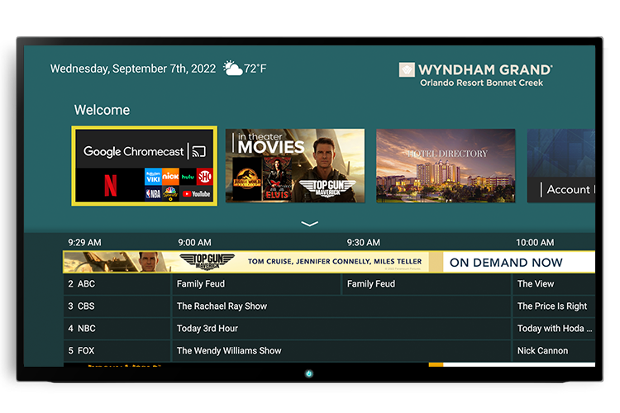
Task: Select the 9:00 AM Family Feud program
Action: (x=256, y=284)
